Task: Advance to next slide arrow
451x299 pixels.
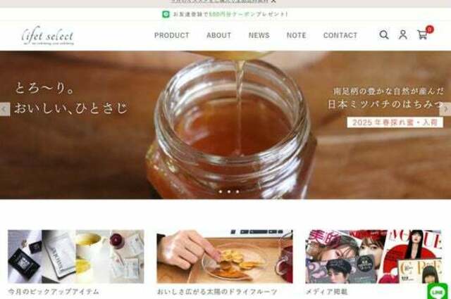Action: pos(445,109)
